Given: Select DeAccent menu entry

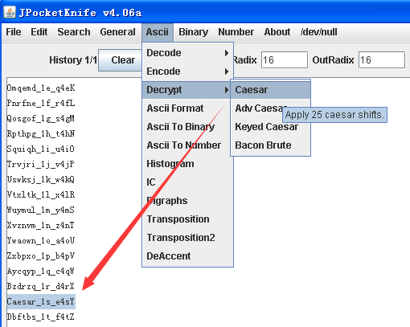Looking at the screenshot, I should coord(187,256).
